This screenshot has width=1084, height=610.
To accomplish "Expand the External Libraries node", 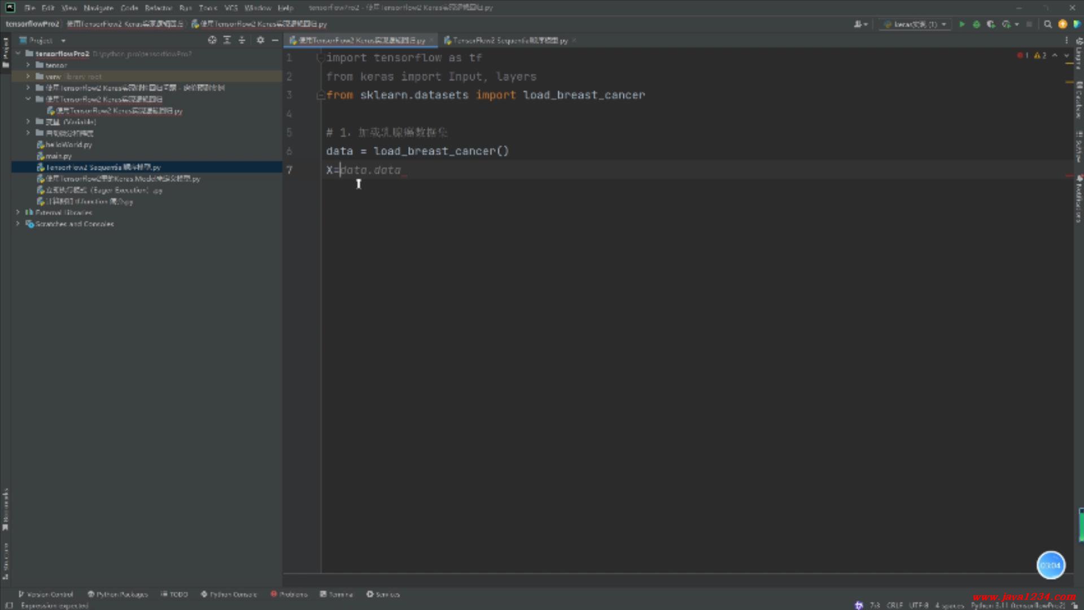I will (x=18, y=212).
